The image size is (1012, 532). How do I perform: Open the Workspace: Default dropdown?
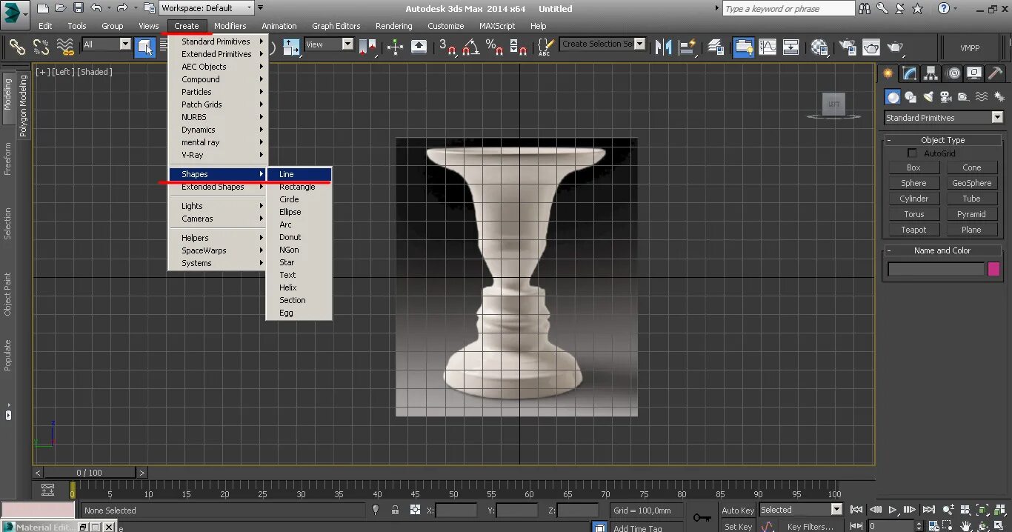(207, 8)
